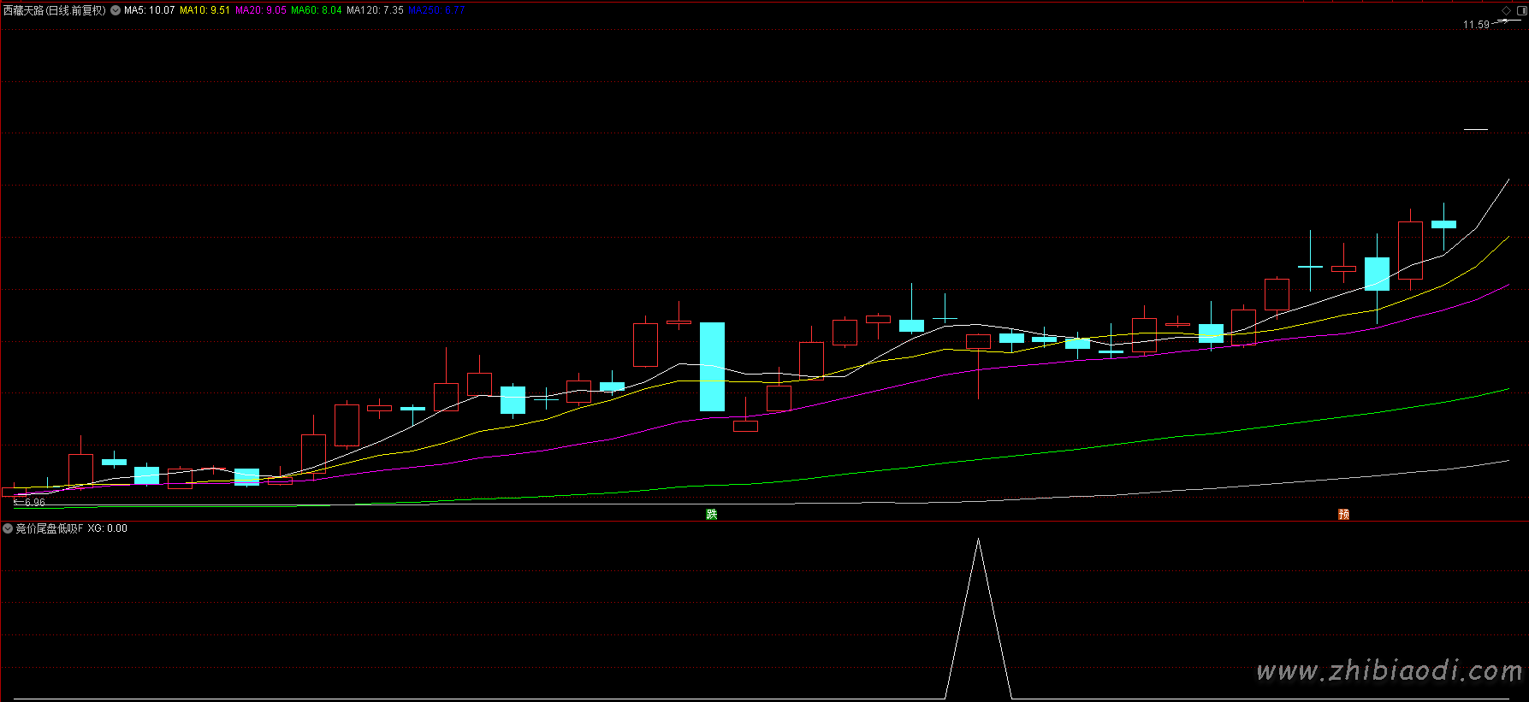The image size is (1529, 702).
Task: Select the last cyan candle at the right end
Action: point(1443,225)
